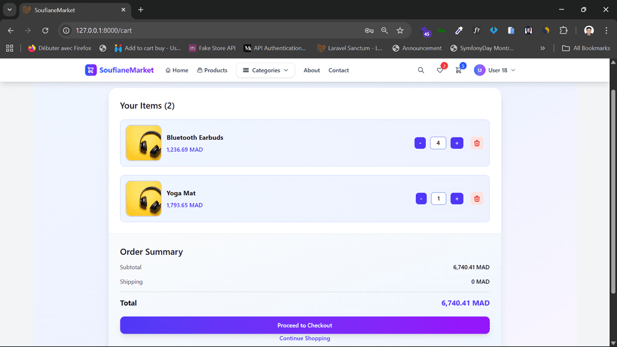This screenshot has width=617, height=347.
Task: Open the Contact page link
Action: pos(339,70)
